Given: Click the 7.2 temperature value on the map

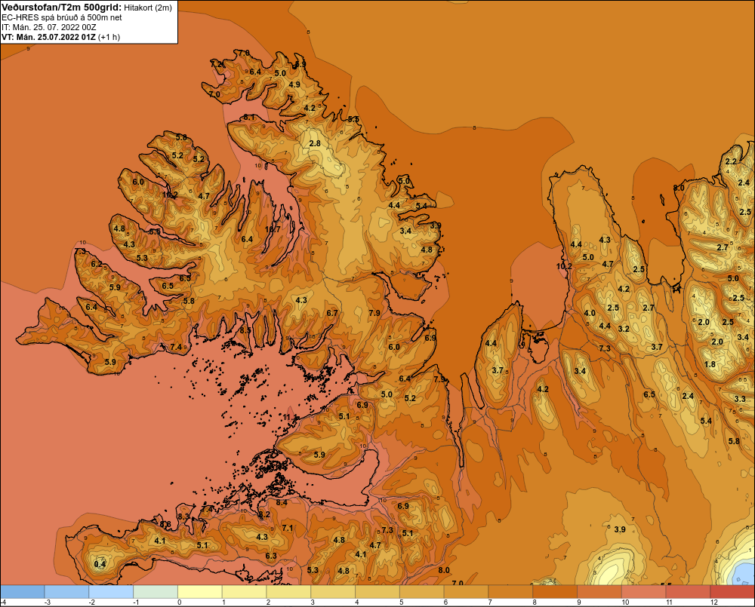Looking at the screenshot, I should (x=217, y=64).
